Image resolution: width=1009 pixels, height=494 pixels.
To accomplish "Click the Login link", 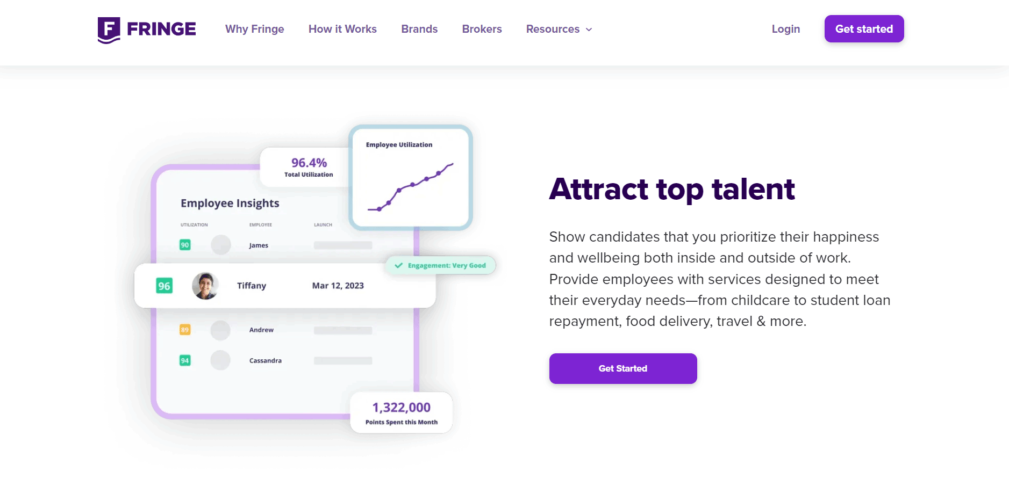I will 786,29.
